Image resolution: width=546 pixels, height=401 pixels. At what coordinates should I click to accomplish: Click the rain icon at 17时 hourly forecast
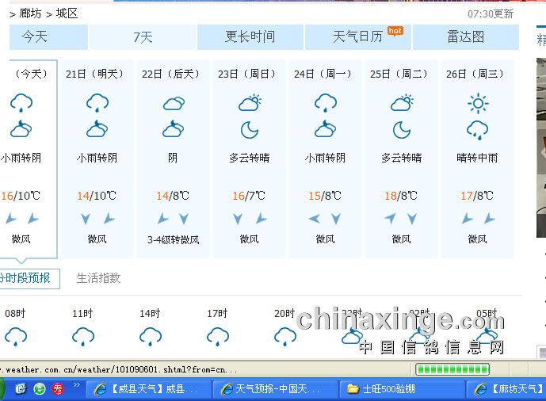[218, 337]
